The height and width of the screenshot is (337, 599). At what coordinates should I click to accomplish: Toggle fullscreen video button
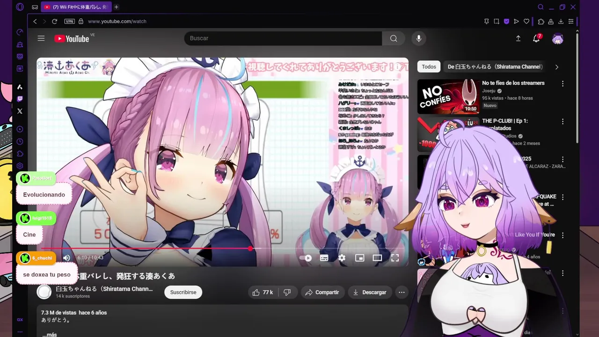(395, 258)
